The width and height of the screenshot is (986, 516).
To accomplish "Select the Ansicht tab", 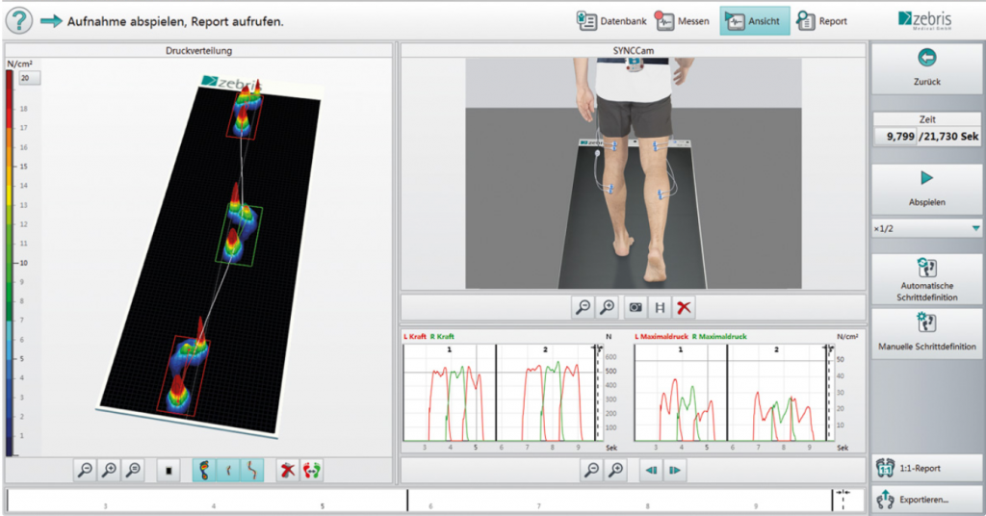I will pos(755,21).
